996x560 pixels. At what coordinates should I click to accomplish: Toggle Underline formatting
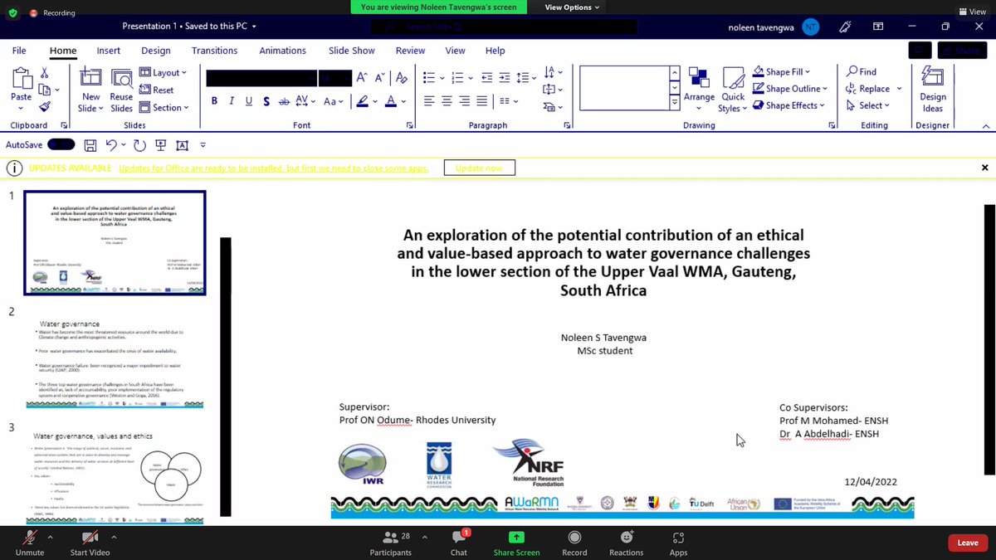249,101
